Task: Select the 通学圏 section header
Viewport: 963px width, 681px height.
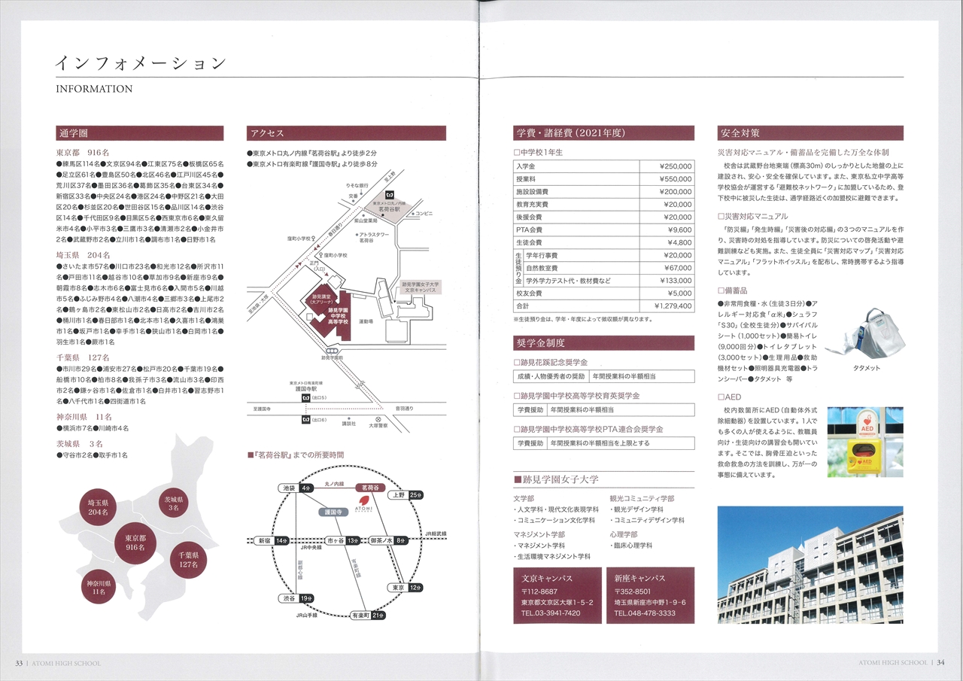Action: [x=139, y=133]
